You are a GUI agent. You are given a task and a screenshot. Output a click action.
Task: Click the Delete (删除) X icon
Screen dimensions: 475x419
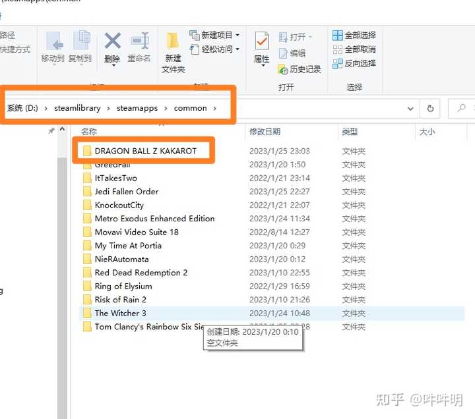pyautogui.click(x=112, y=41)
